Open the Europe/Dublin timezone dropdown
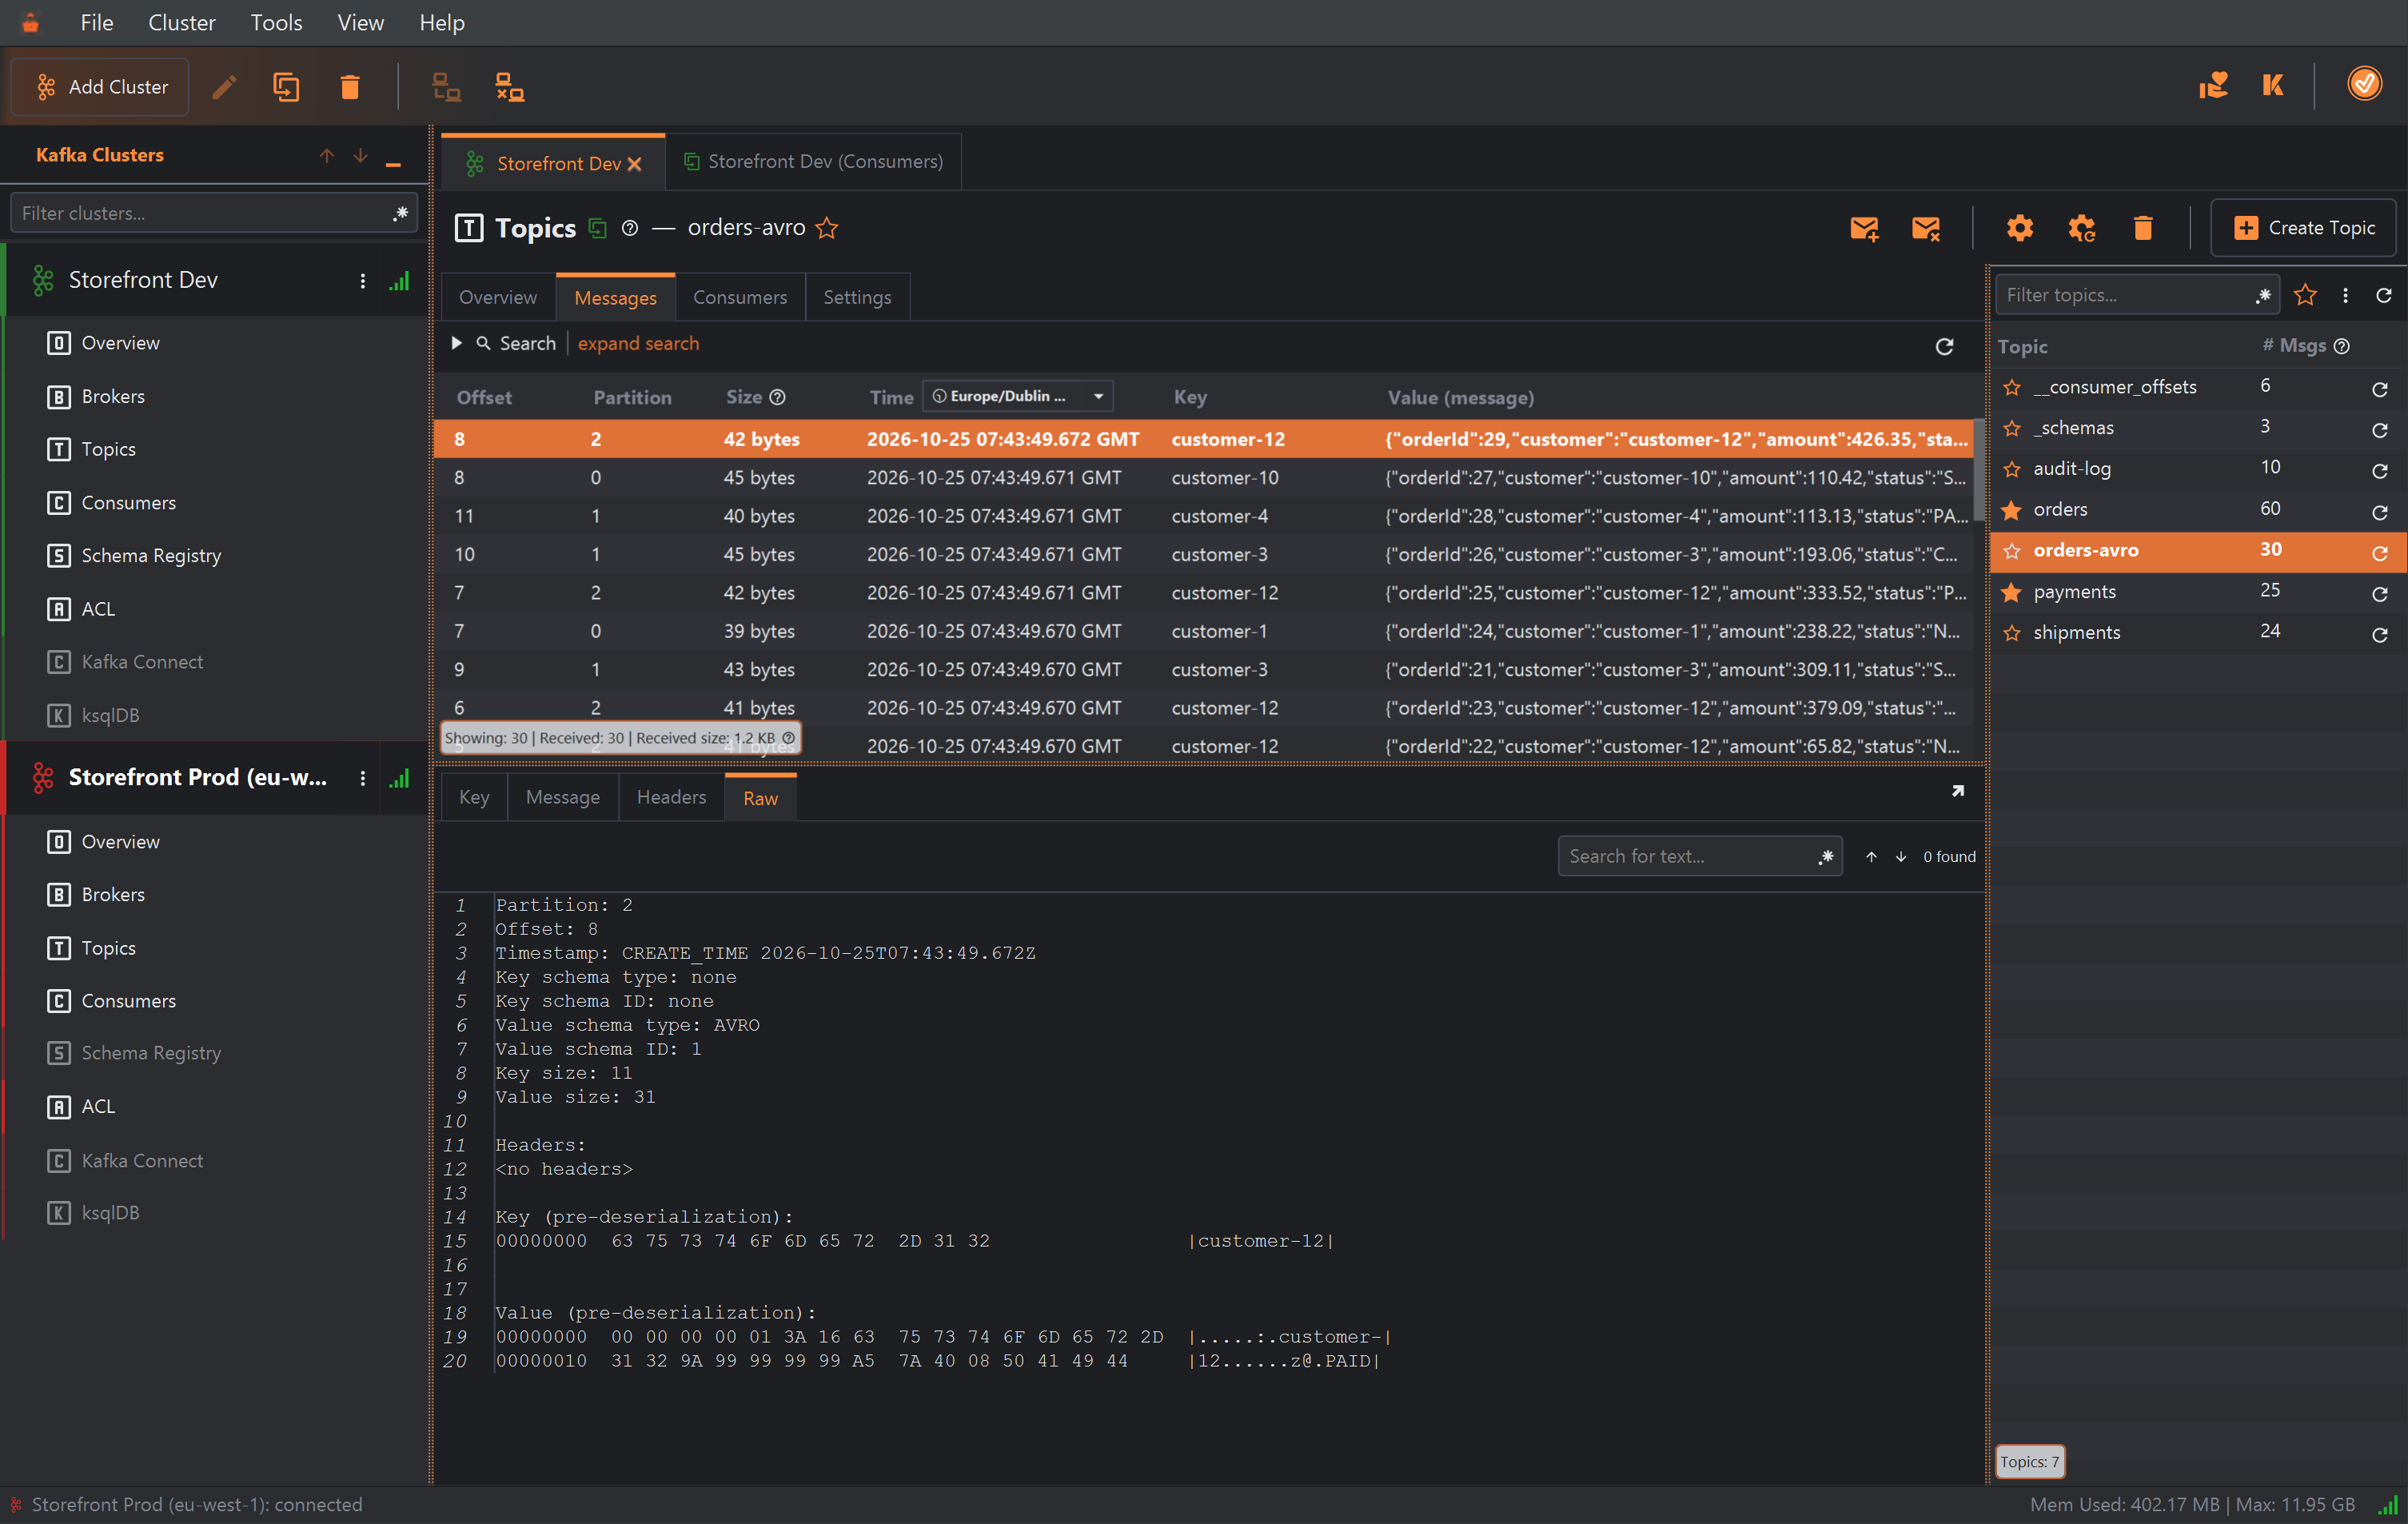Screen dimensions: 2408x1524 (x=1017, y=396)
